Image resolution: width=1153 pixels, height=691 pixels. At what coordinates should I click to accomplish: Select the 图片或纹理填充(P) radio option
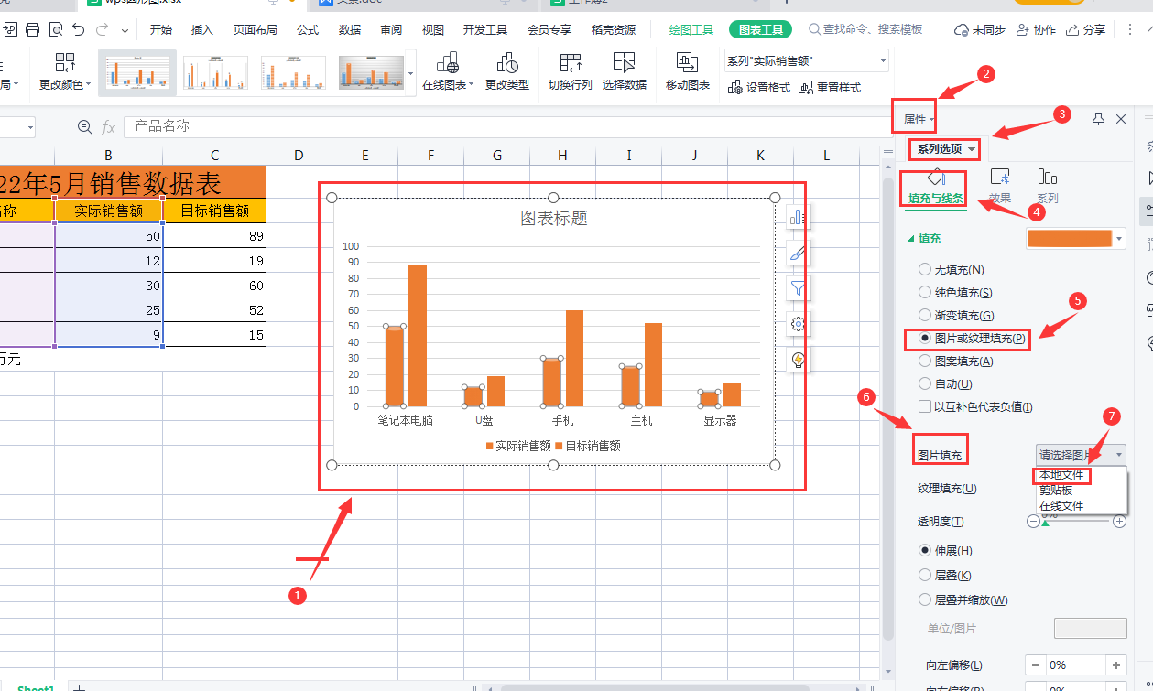(x=925, y=339)
